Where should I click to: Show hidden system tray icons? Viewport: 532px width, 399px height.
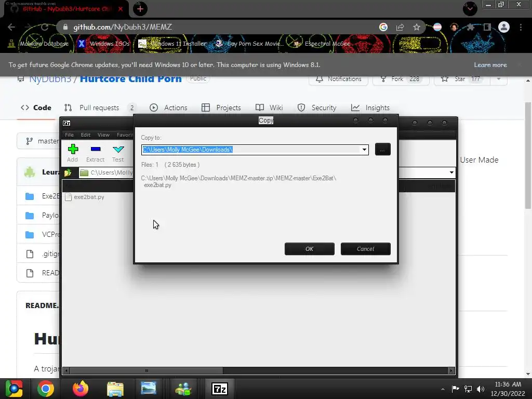[443, 389]
